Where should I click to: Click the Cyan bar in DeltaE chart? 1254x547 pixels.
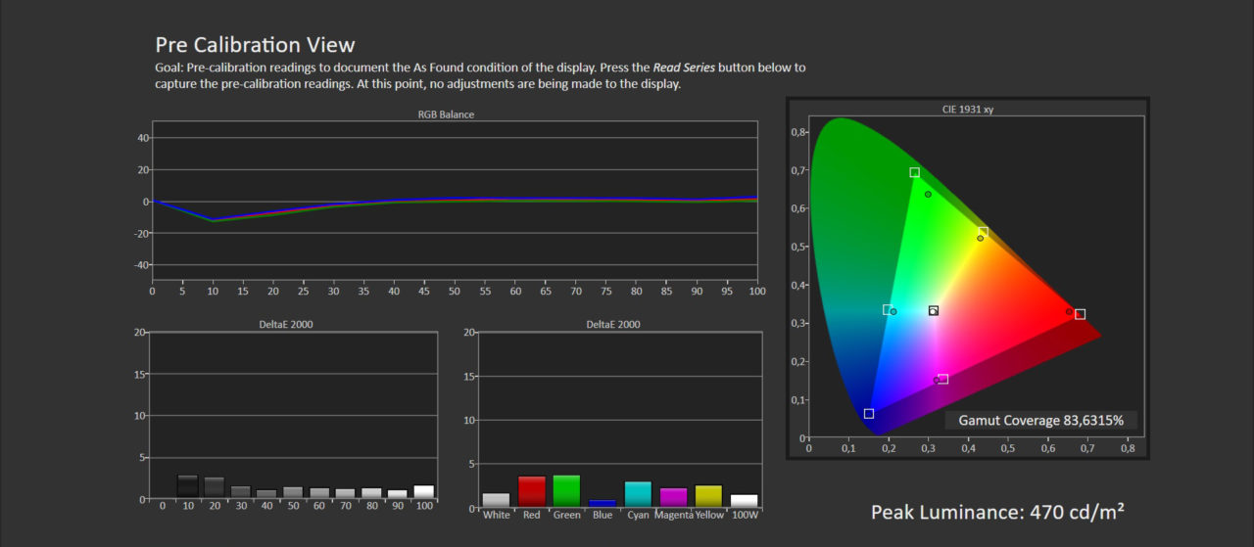pos(638,494)
